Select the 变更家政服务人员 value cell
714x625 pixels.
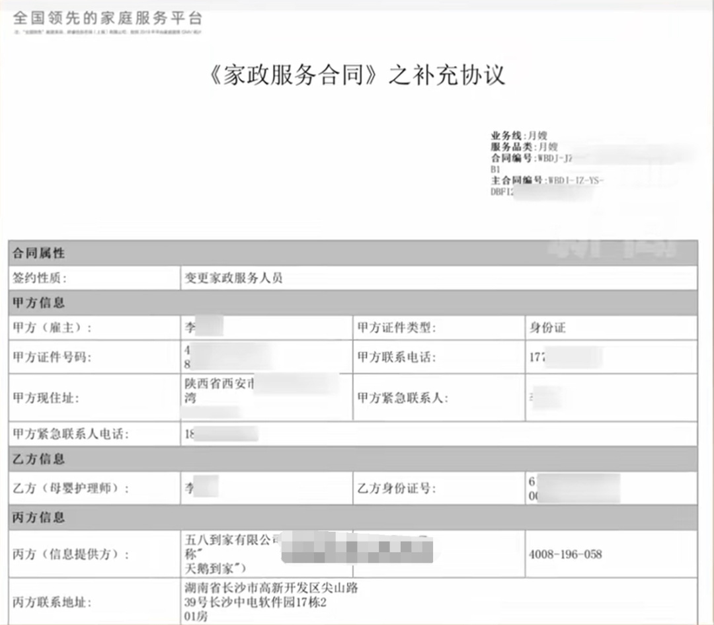tap(439, 277)
